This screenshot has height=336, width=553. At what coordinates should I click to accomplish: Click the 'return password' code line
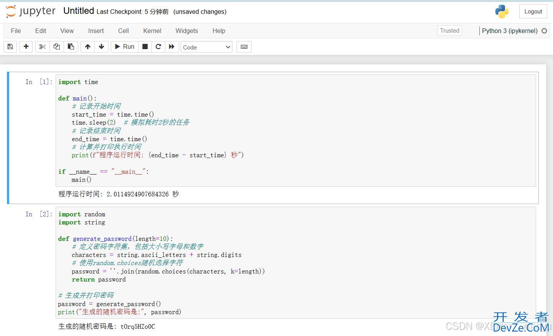(x=99, y=279)
